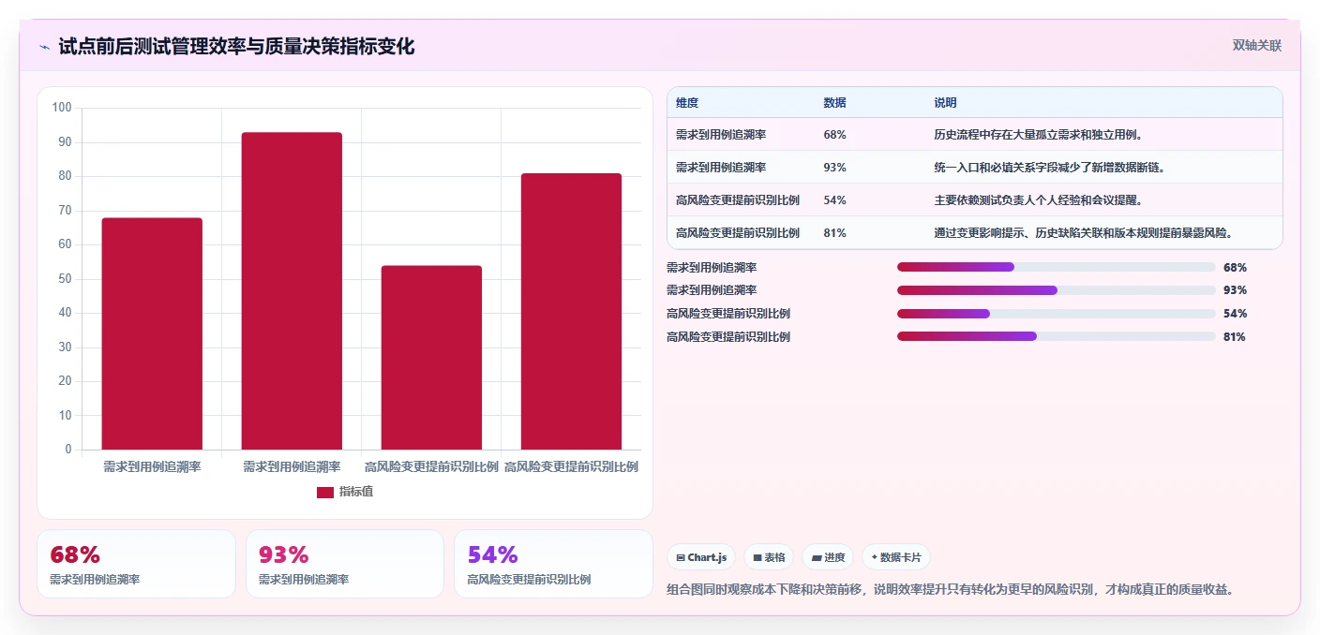Click the 93% progress bar

pos(1056,290)
